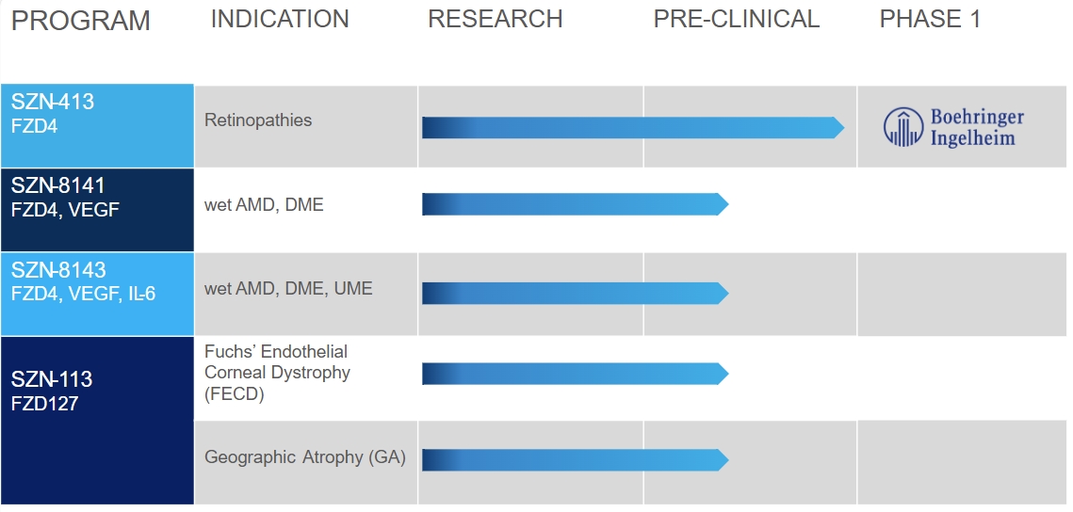The image size is (1073, 512).
Task: Click the SZN-413 Retinopathies progress arrow
Action: click(x=632, y=128)
